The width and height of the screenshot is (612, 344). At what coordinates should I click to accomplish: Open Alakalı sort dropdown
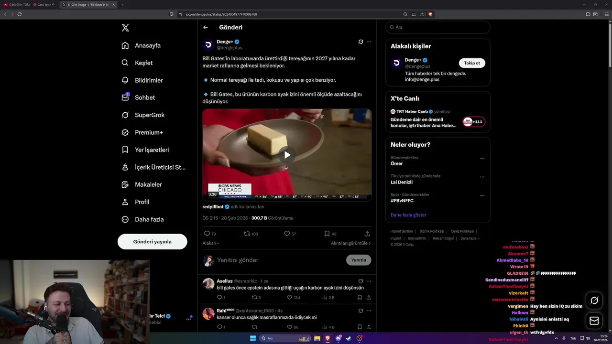[x=211, y=243]
